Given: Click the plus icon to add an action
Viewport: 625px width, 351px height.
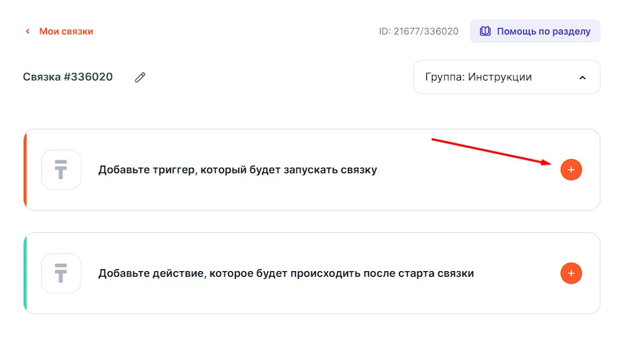Looking at the screenshot, I should point(571,273).
